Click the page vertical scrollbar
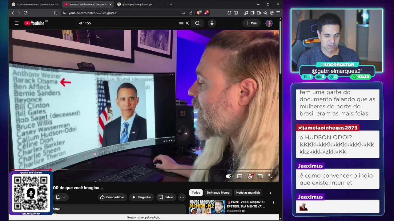The width and height of the screenshot is (394, 221). pyautogui.click(x=280, y=47)
